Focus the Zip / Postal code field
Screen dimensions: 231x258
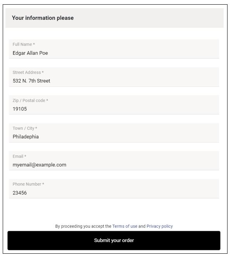click(x=114, y=105)
